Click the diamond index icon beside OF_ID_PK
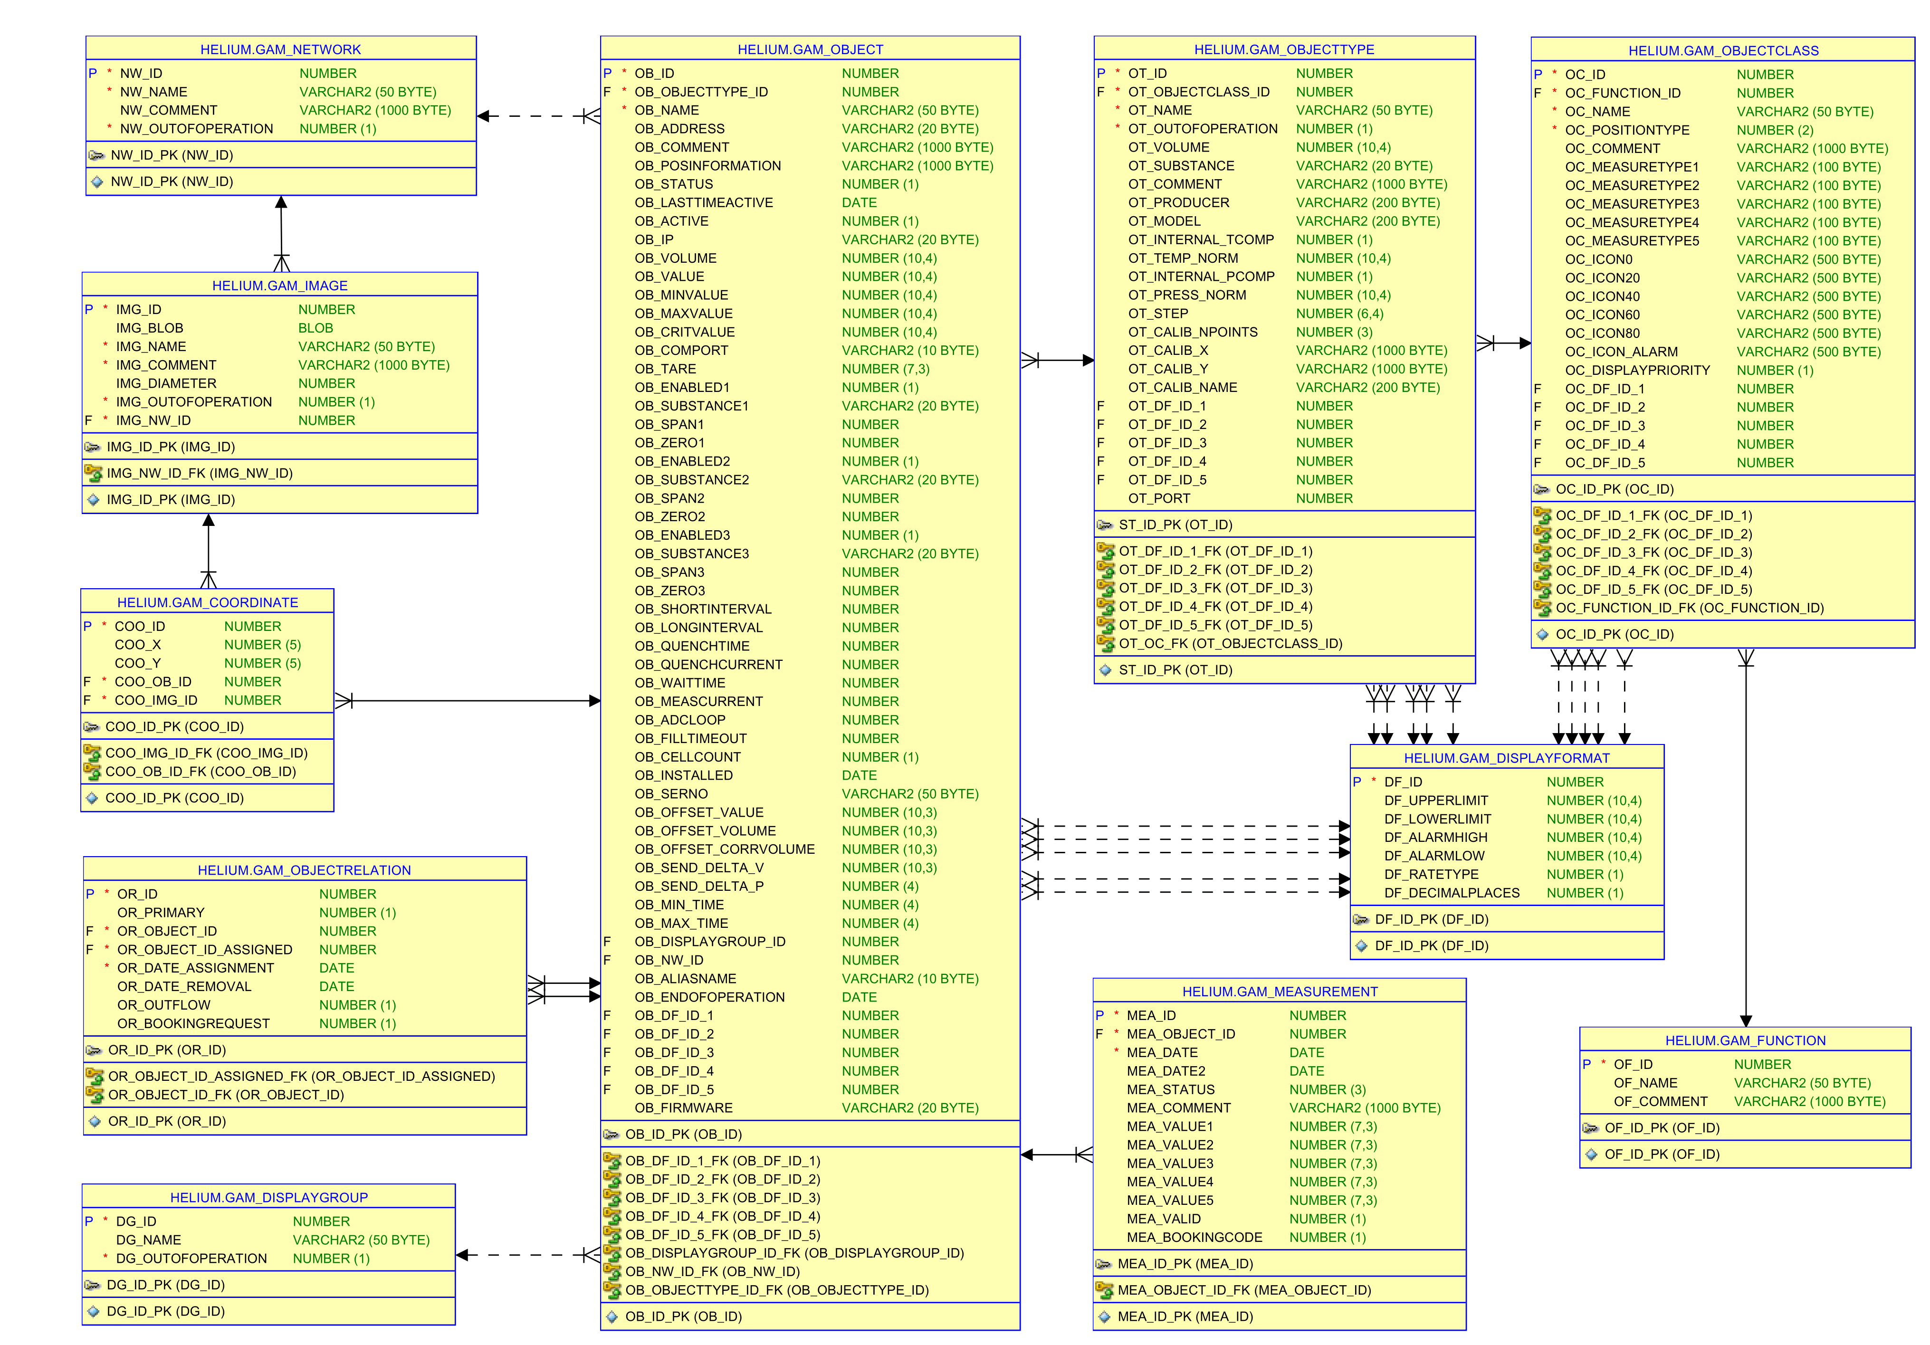Image resolution: width=1930 pixels, height=1345 pixels. 1590,1154
